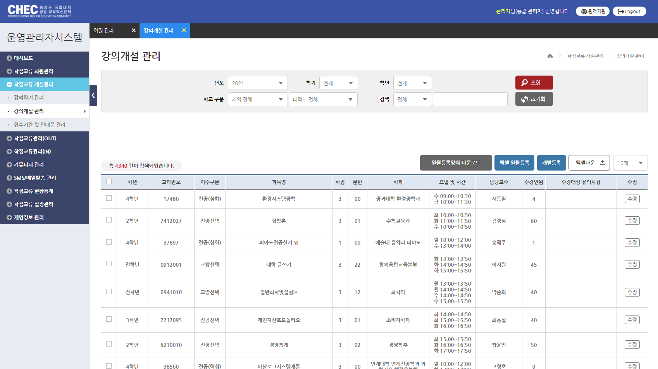This screenshot has width=658, height=369.
Task: Click download icon on 엑셀다운 button
Action: (603, 162)
